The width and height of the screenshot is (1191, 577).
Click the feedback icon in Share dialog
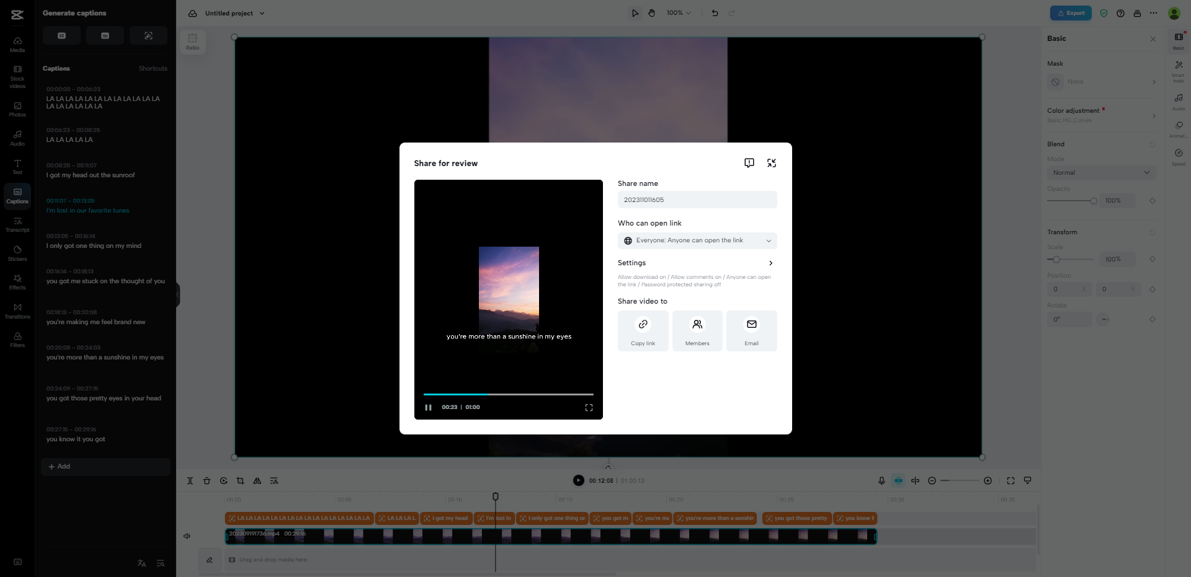749,163
